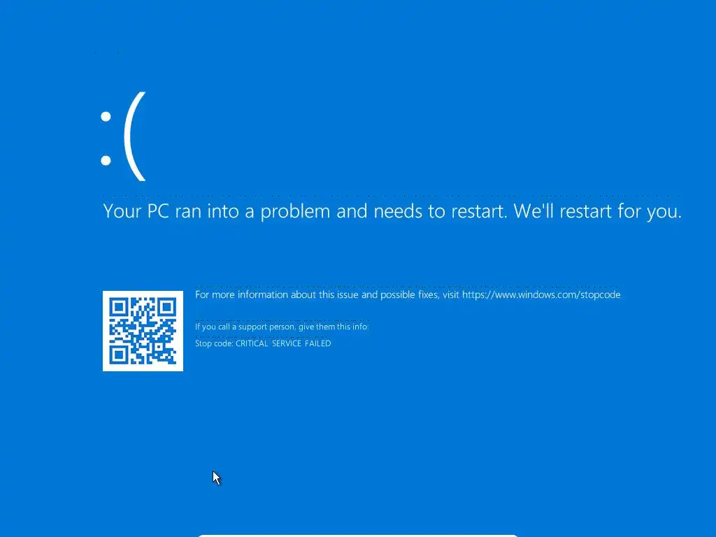The width and height of the screenshot is (716, 537).
Task: Click the sad face emoticon
Action: (123, 136)
